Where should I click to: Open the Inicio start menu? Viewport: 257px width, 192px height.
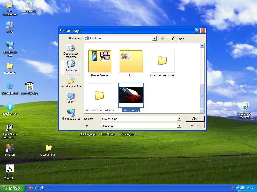tap(13, 188)
